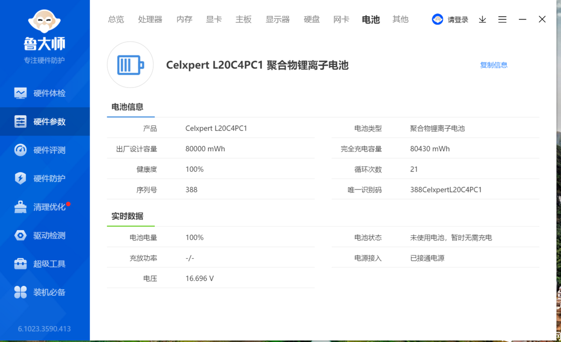This screenshot has height=342, width=561.
Task: Click the 鲁大师 logo avatar
Action: [44, 21]
